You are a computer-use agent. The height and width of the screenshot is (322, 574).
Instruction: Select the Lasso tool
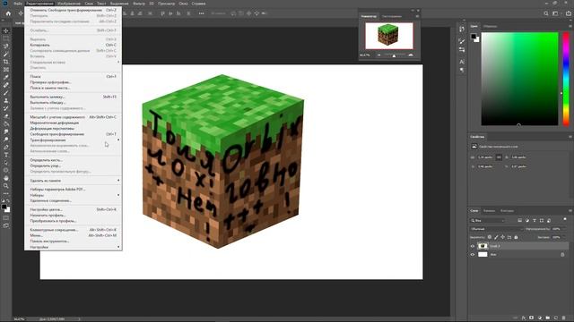coord(6,47)
